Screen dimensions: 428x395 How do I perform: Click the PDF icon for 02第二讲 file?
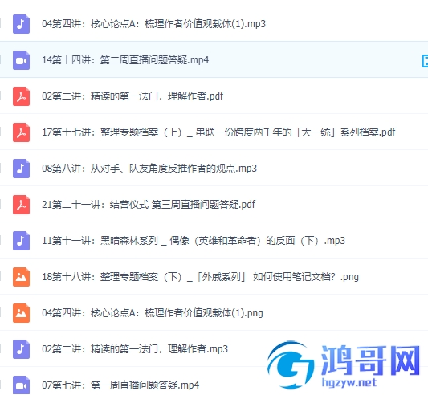(x=22, y=96)
